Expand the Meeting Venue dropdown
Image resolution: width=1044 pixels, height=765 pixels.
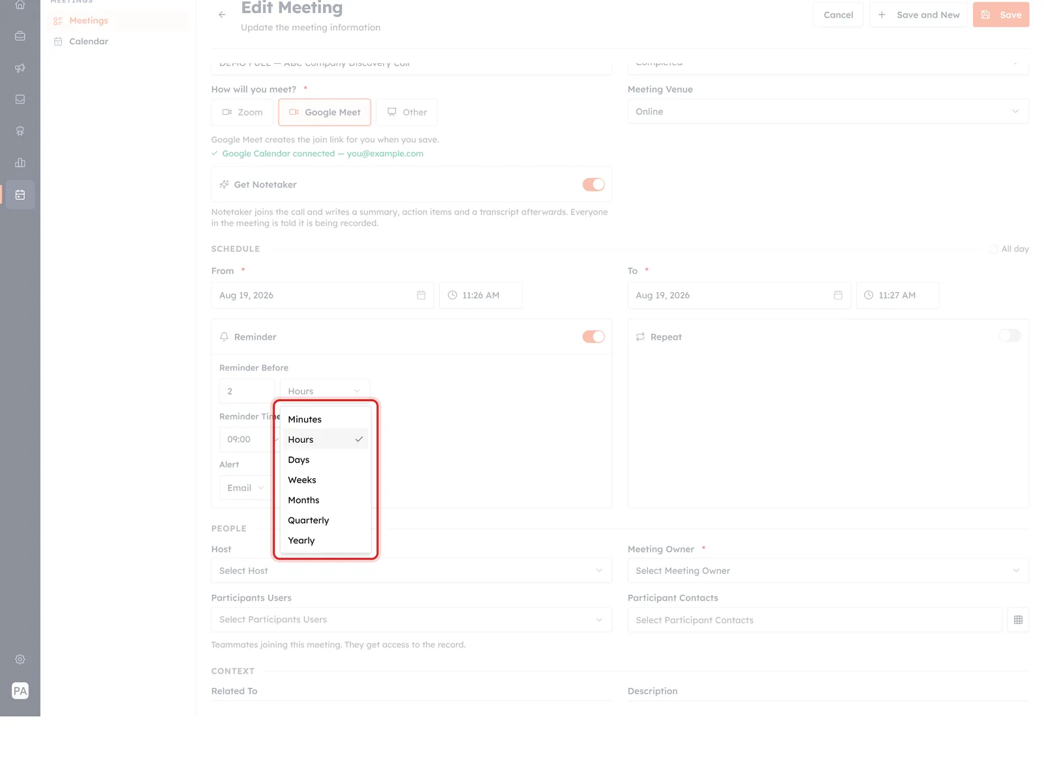coord(828,112)
